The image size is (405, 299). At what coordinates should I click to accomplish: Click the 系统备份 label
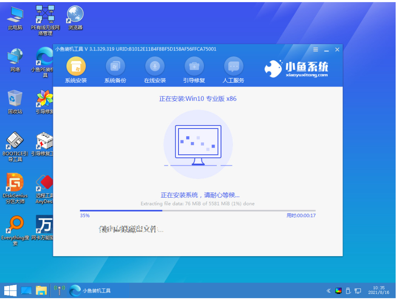tap(115, 81)
